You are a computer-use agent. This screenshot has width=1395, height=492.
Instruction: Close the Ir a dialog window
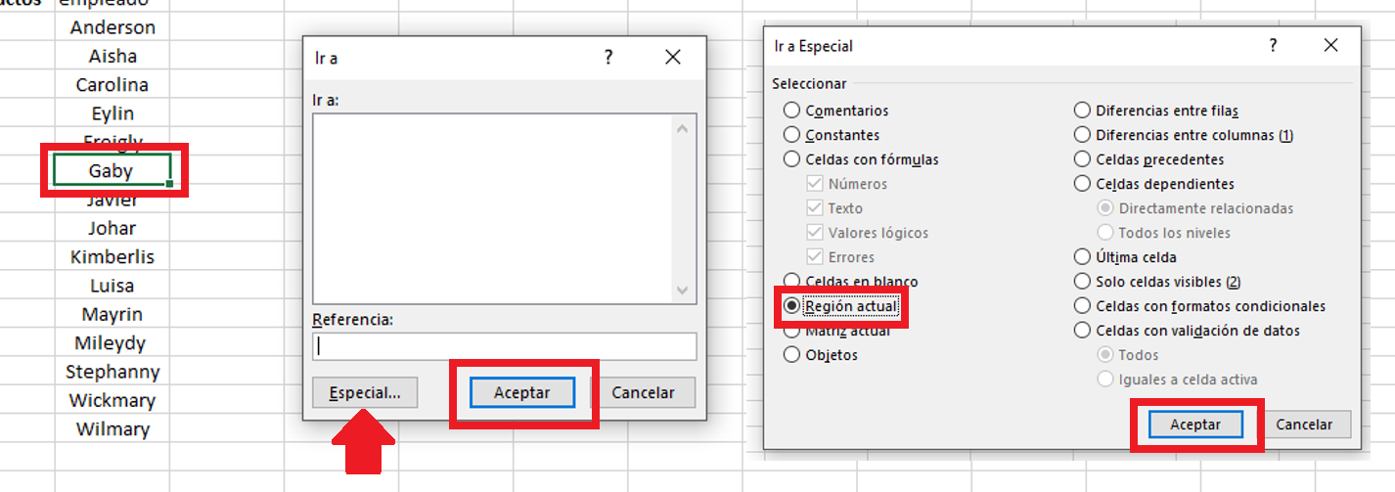pos(673,58)
